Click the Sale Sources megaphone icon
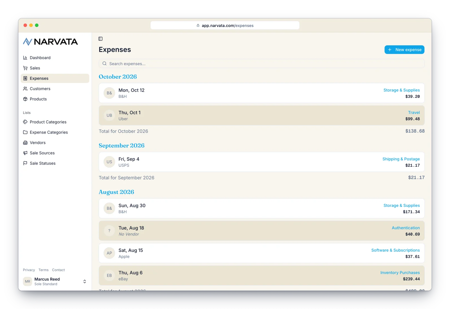The width and height of the screenshot is (450, 309). (25, 153)
